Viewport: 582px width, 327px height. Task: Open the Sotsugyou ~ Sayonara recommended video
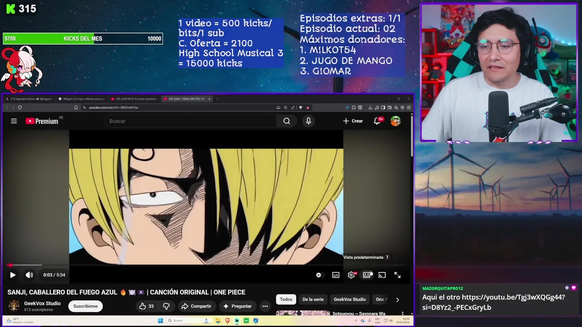pyautogui.click(x=359, y=314)
